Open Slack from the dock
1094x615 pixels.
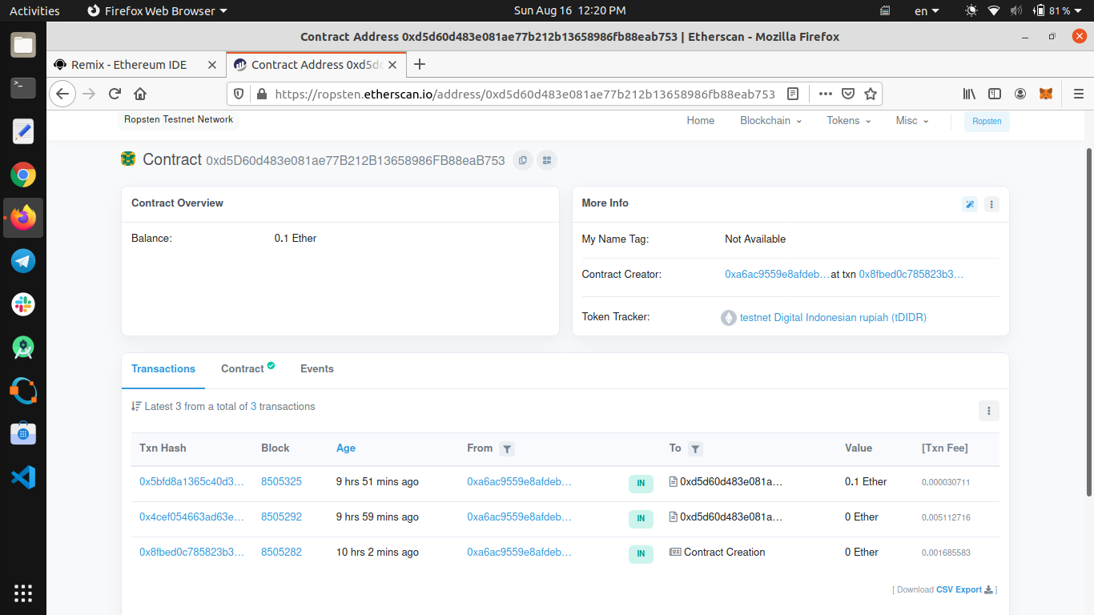[x=23, y=304]
